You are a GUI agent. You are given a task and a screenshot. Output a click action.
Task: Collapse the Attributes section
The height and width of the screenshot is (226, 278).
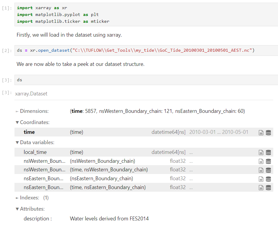[x=17, y=209]
